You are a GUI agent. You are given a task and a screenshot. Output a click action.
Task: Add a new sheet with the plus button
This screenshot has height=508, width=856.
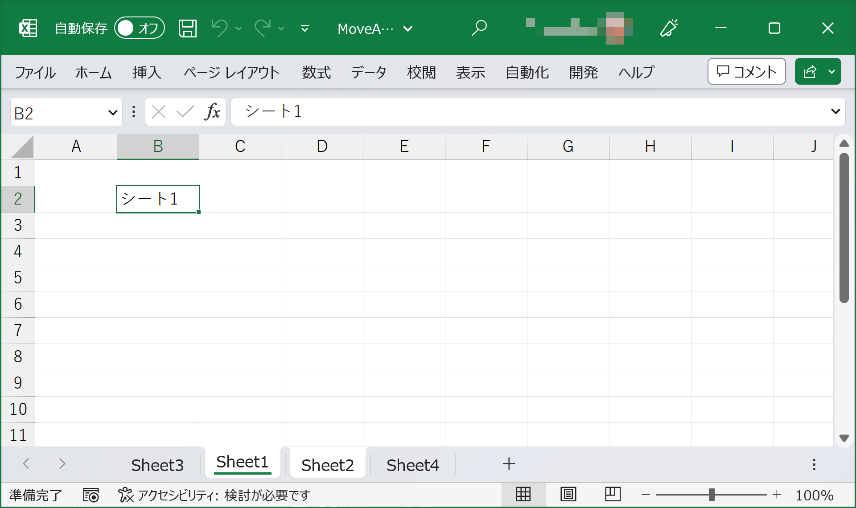(x=509, y=463)
